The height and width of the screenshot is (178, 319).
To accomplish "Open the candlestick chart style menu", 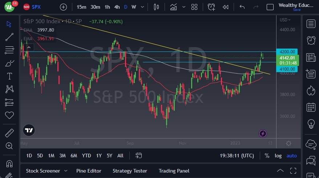I will pyautogui.click(x=156, y=7).
